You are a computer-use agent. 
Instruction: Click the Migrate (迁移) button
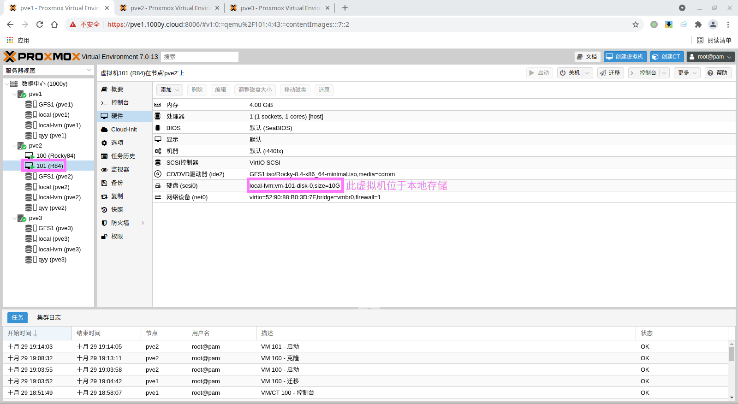click(x=610, y=73)
